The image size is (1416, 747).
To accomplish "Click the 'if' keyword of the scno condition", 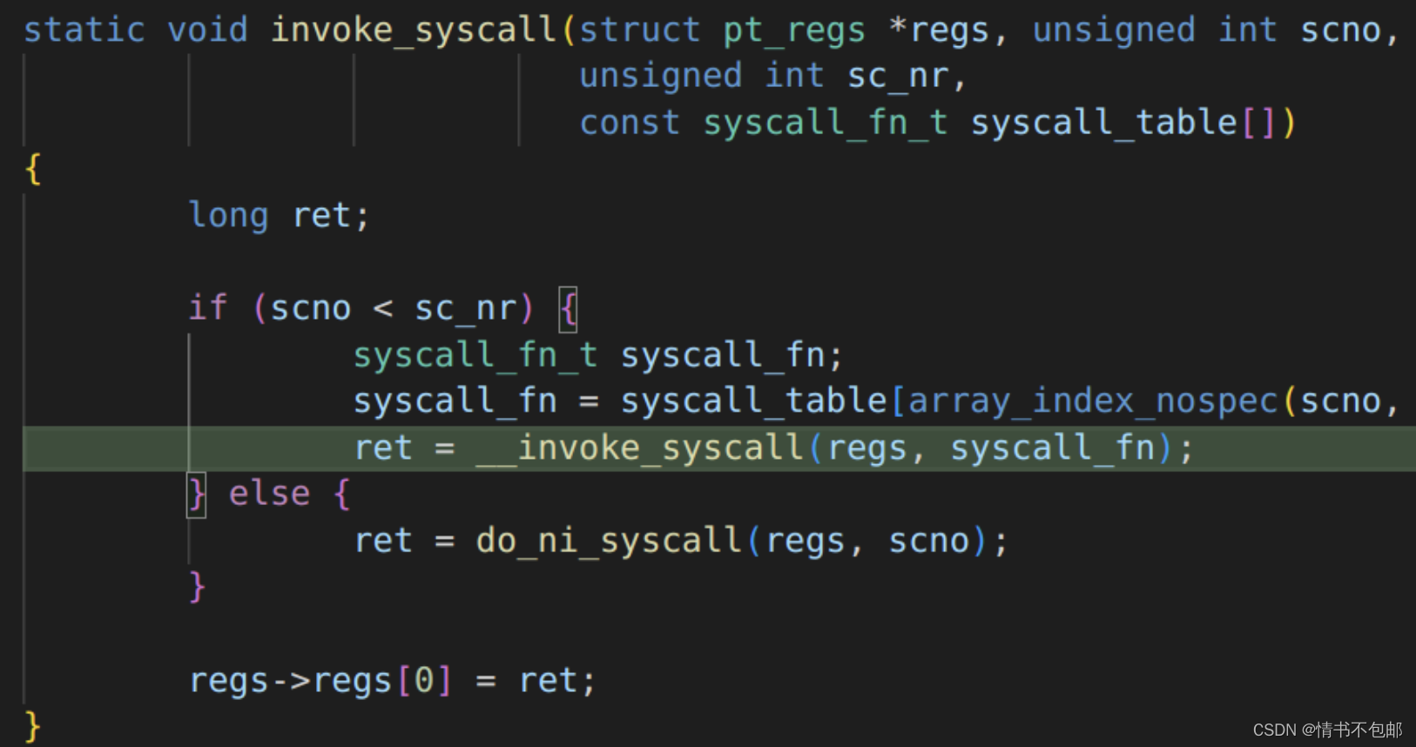I will [x=208, y=308].
